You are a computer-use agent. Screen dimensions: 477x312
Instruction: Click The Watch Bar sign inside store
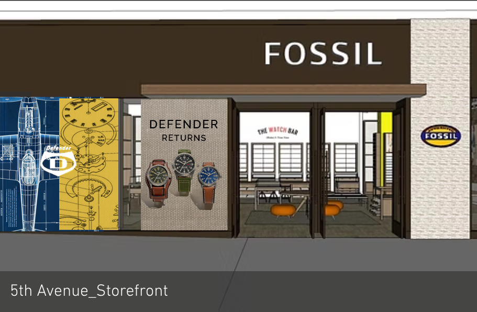tap(278, 131)
